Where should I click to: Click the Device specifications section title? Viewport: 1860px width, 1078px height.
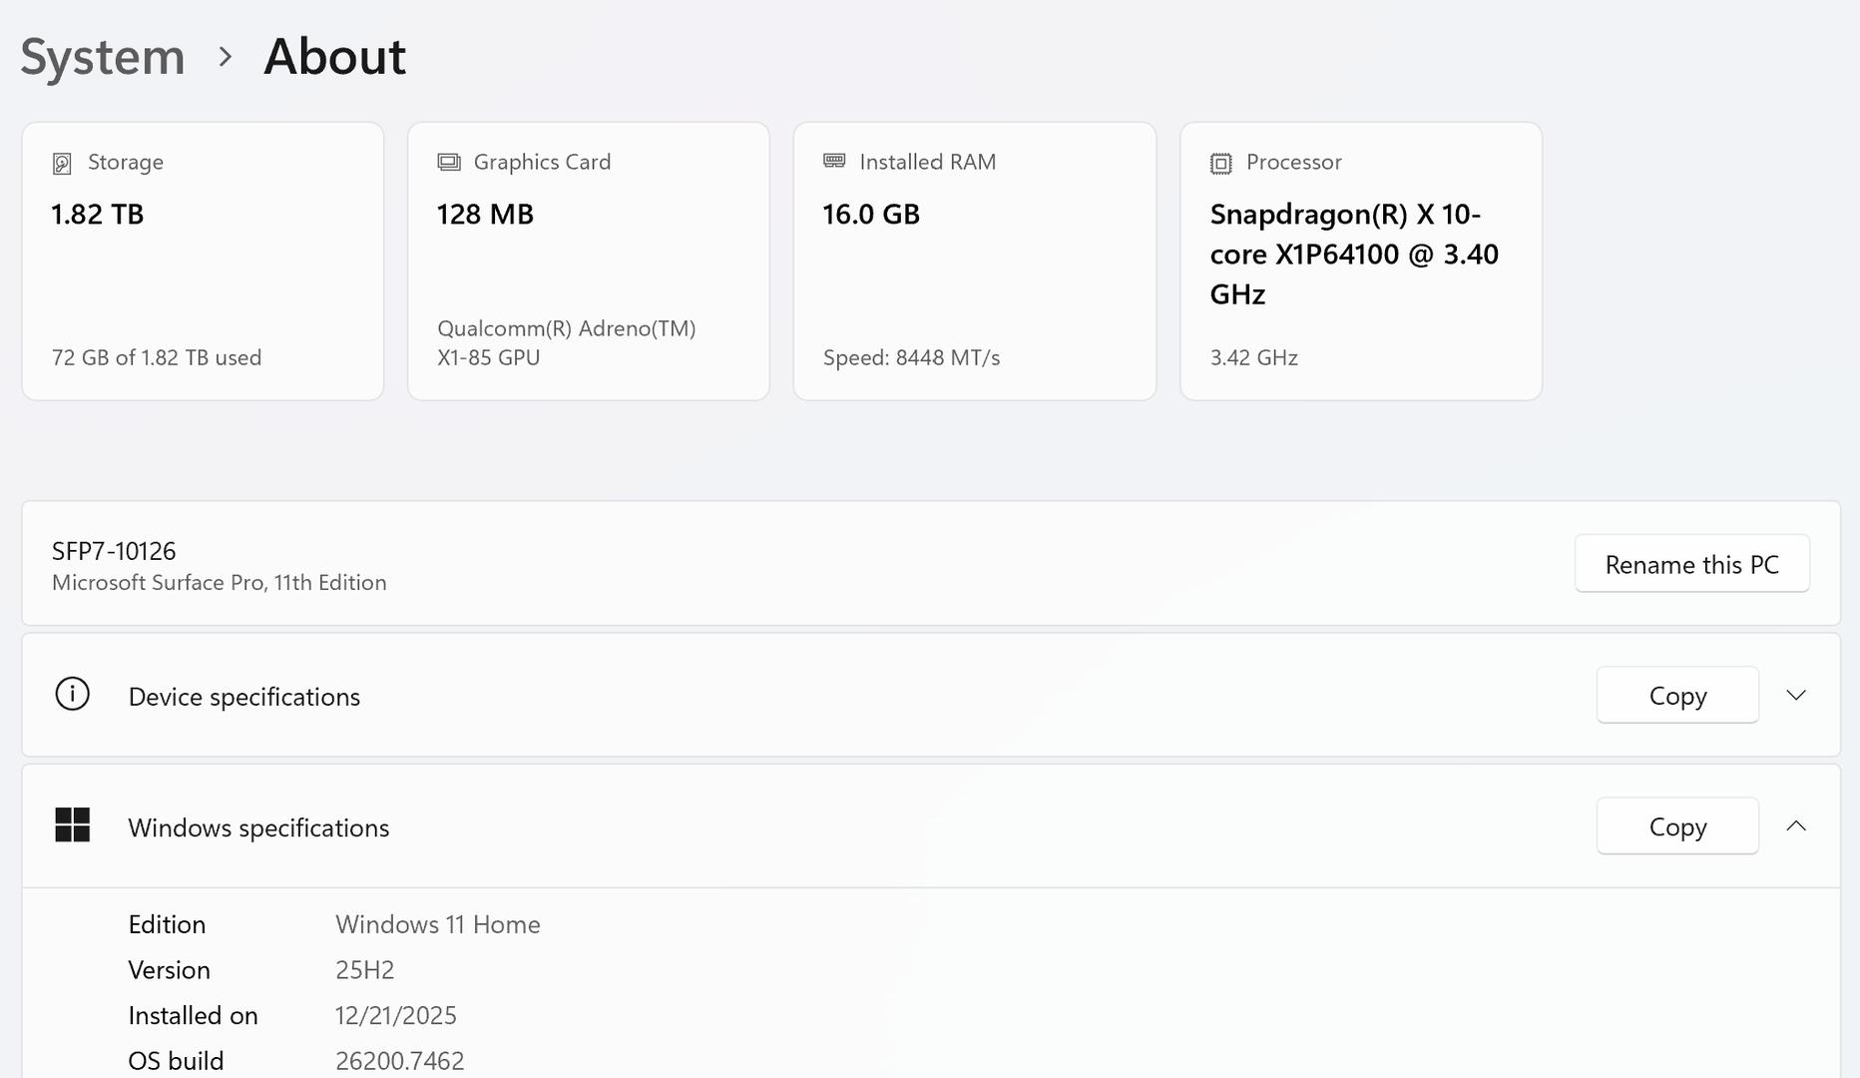(244, 697)
